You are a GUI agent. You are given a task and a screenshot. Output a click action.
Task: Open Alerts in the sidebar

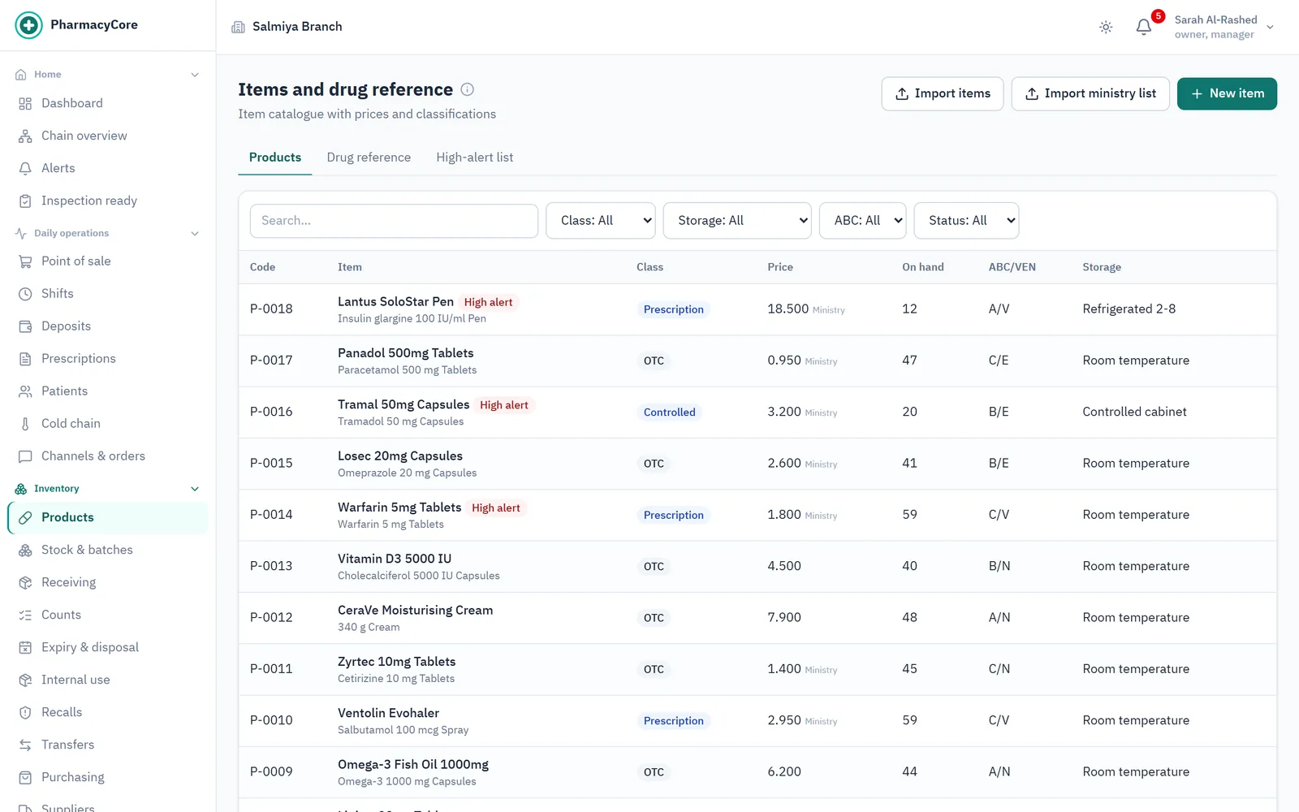tap(107, 168)
